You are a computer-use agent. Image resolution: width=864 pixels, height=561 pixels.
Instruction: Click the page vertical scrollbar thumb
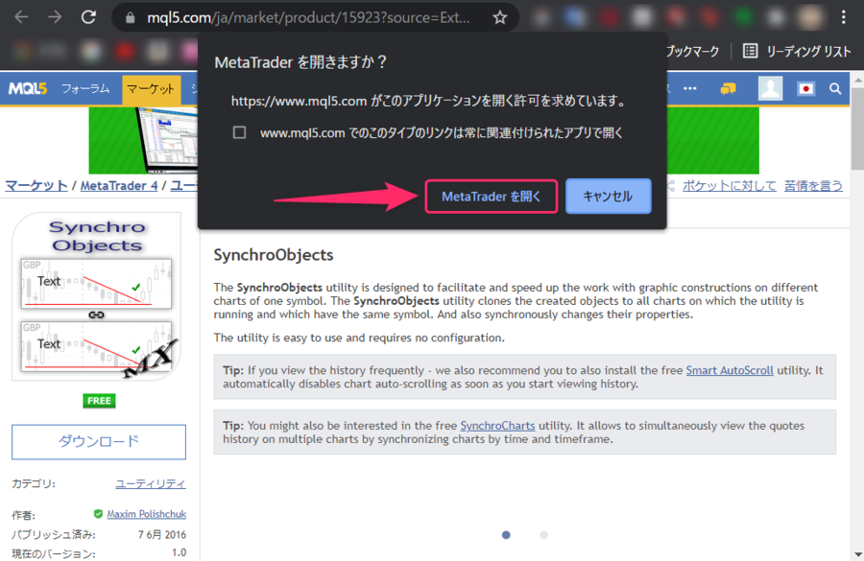(857, 129)
